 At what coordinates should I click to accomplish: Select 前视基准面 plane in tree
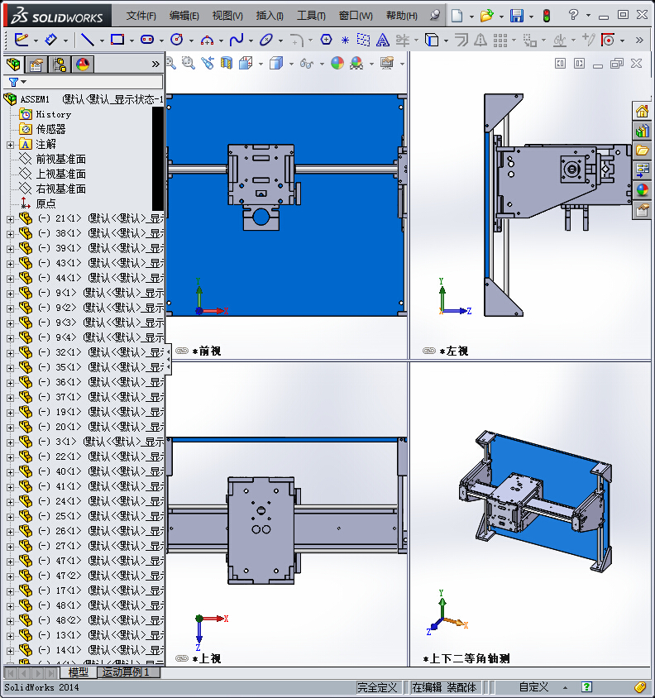pyautogui.click(x=60, y=160)
